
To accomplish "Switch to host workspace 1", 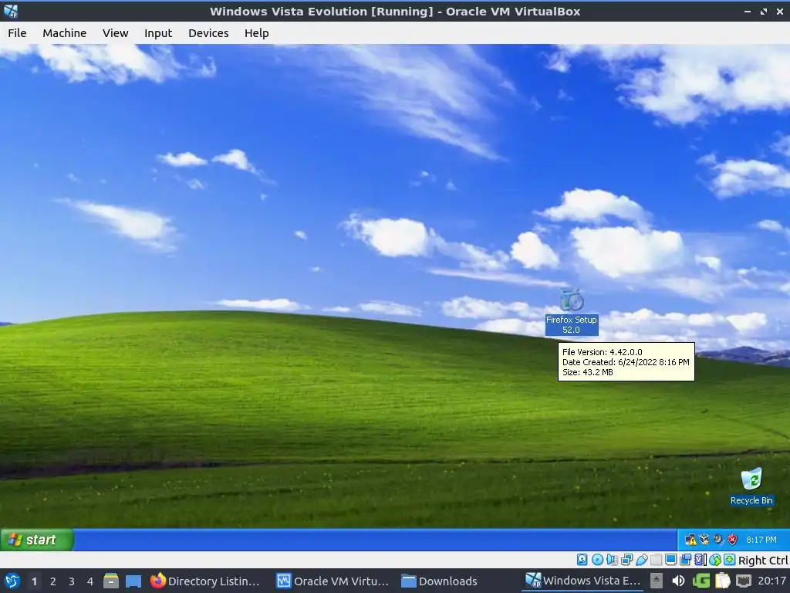I will point(34,581).
